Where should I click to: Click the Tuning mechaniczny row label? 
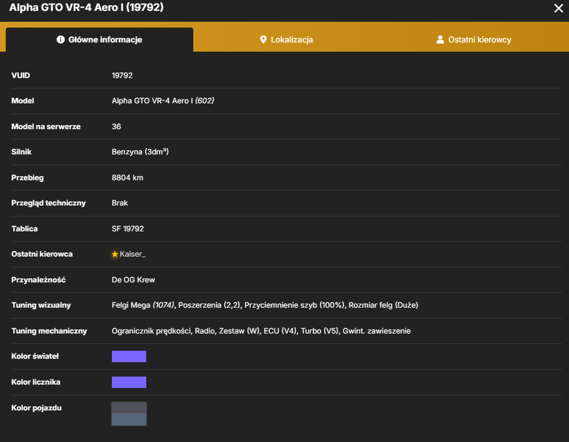pyautogui.click(x=49, y=331)
